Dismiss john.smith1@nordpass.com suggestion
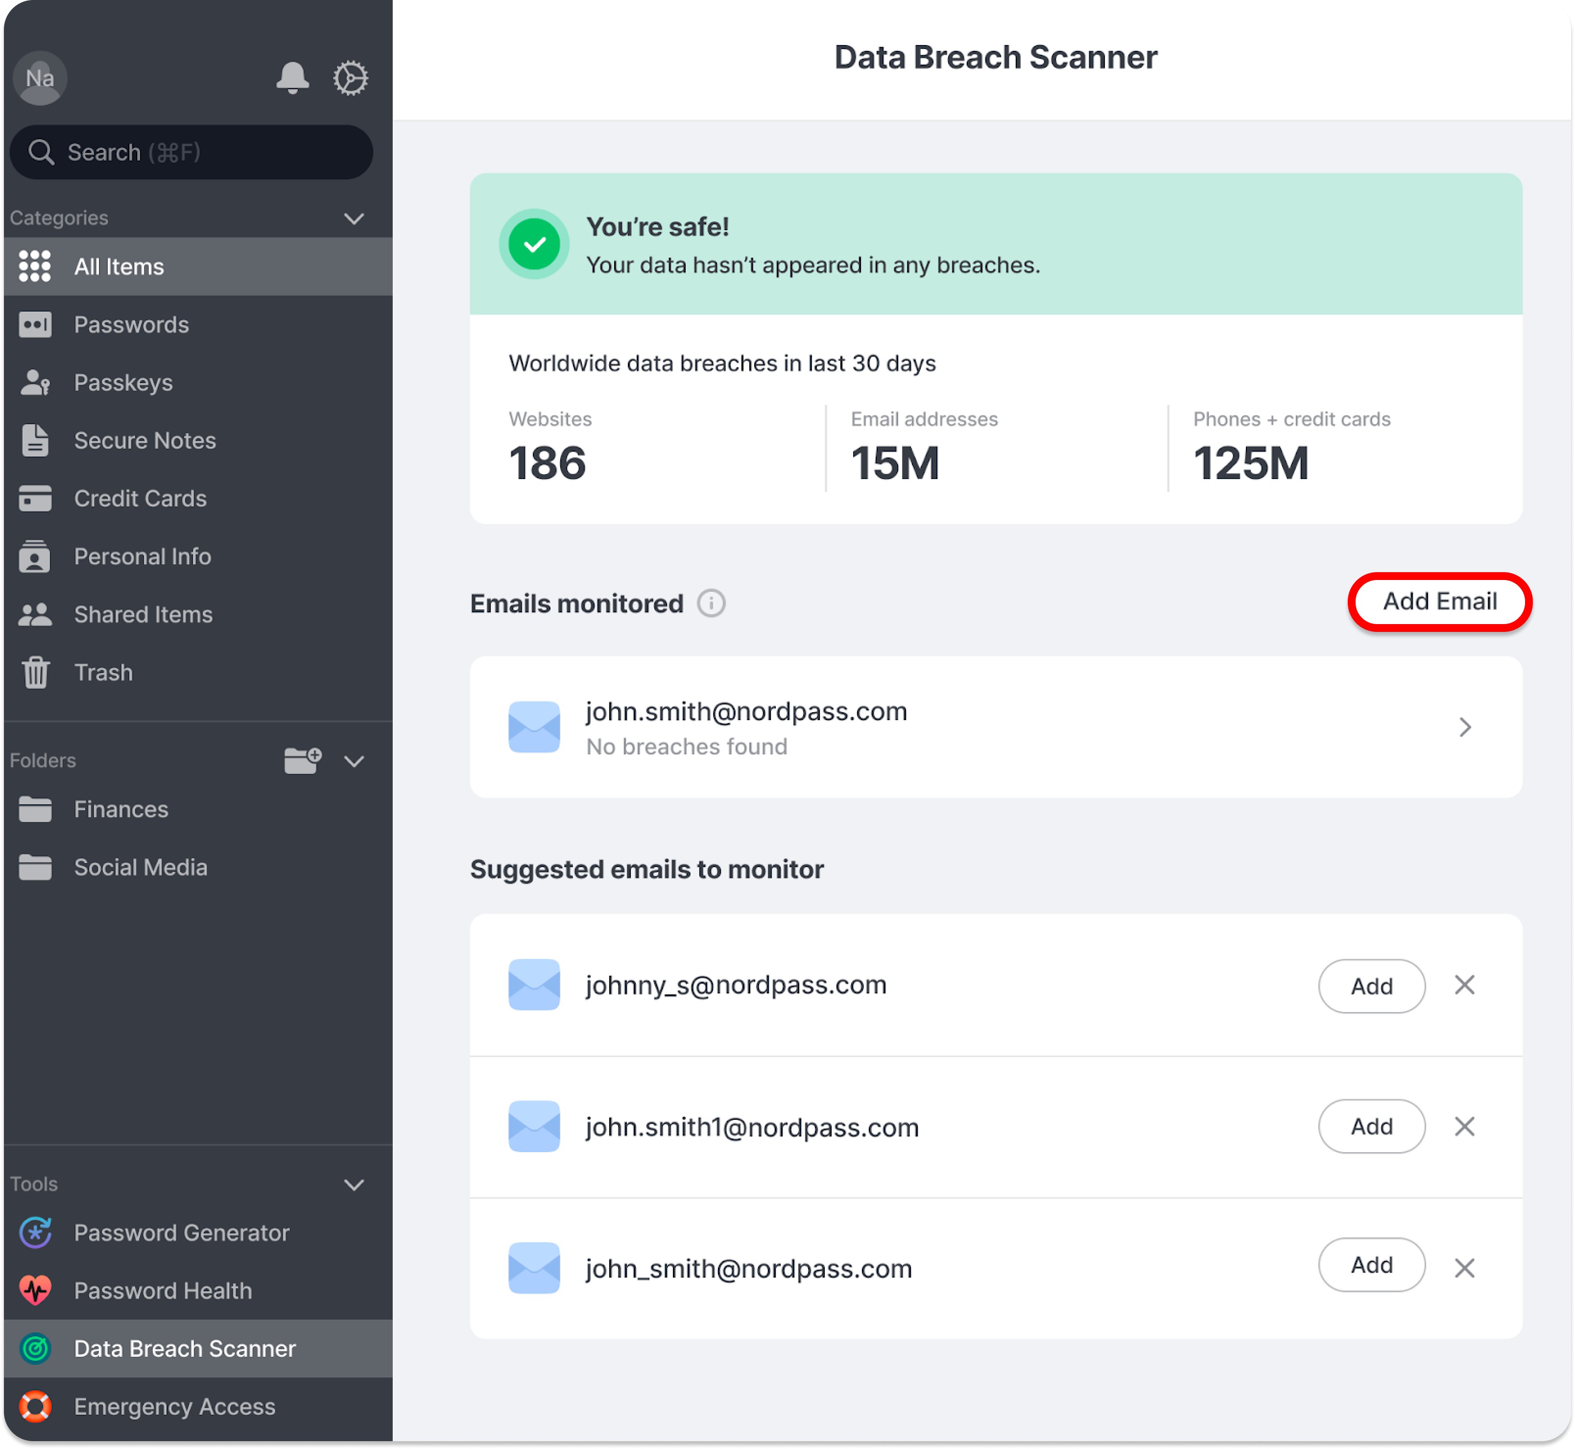This screenshot has width=1575, height=1449. 1464,1127
